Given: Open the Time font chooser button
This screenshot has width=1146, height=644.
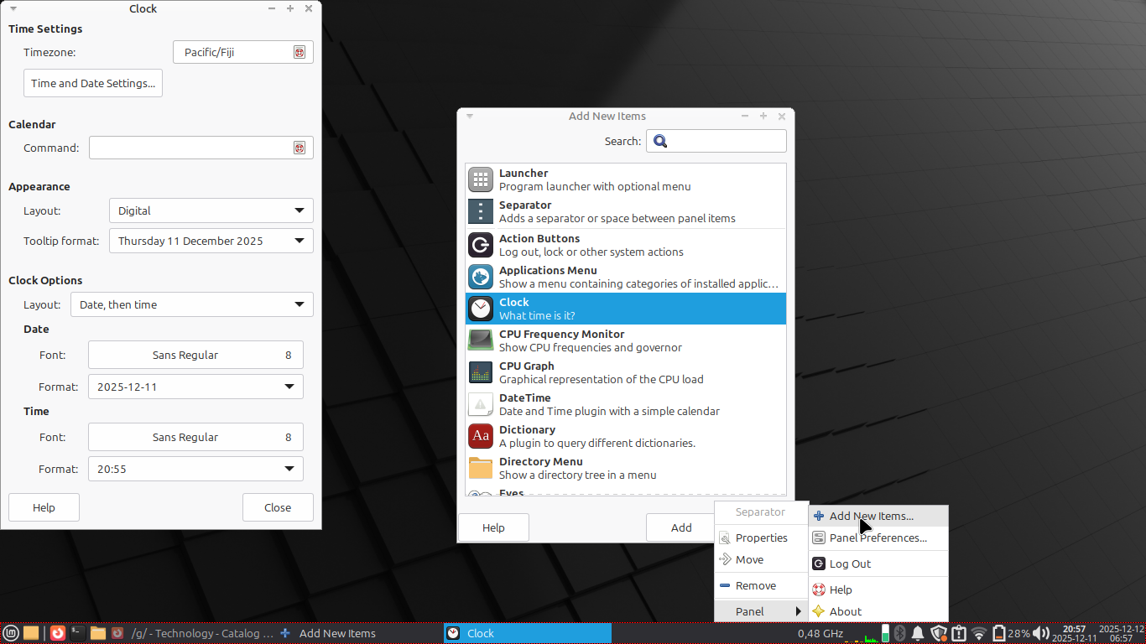Looking at the screenshot, I should [x=195, y=437].
